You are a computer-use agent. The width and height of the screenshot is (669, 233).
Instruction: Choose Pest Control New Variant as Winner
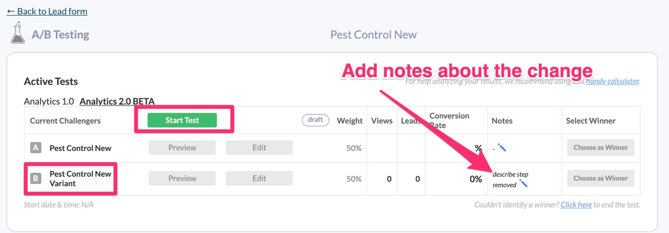pyautogui.click(x=600, y=178)
